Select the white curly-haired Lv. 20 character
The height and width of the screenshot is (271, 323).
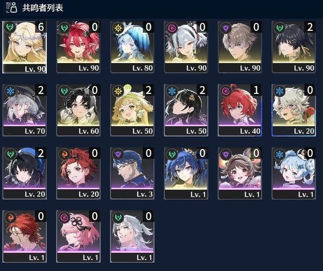point(294,110)
